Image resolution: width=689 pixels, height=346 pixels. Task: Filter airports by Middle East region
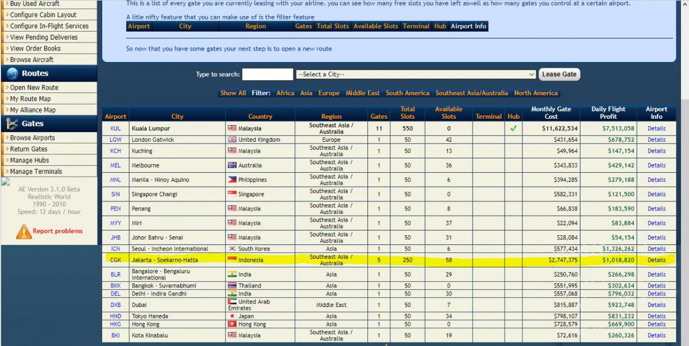pos(362,93)
